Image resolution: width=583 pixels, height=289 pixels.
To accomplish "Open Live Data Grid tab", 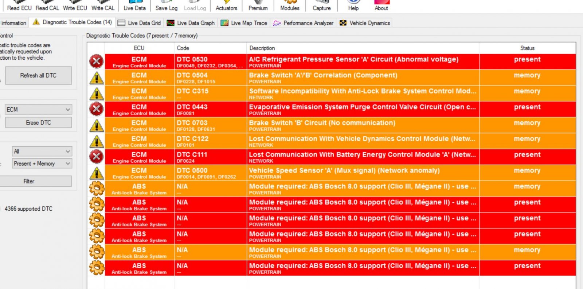I will pos(139,23).
